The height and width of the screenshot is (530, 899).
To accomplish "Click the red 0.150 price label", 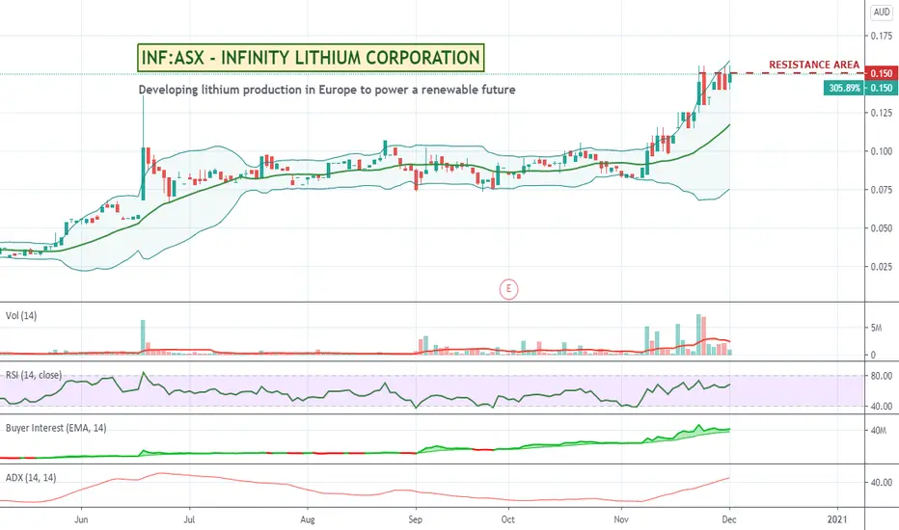I will coord(882,73).
